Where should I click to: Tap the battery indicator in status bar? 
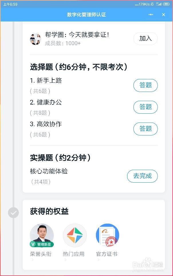(166, 4)
